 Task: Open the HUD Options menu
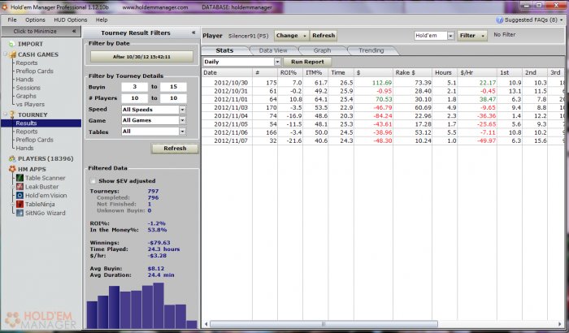[x=71, y=19]
